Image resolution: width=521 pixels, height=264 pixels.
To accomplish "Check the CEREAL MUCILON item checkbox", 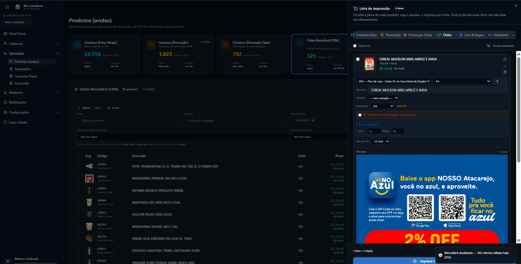I will pos(358,59).
